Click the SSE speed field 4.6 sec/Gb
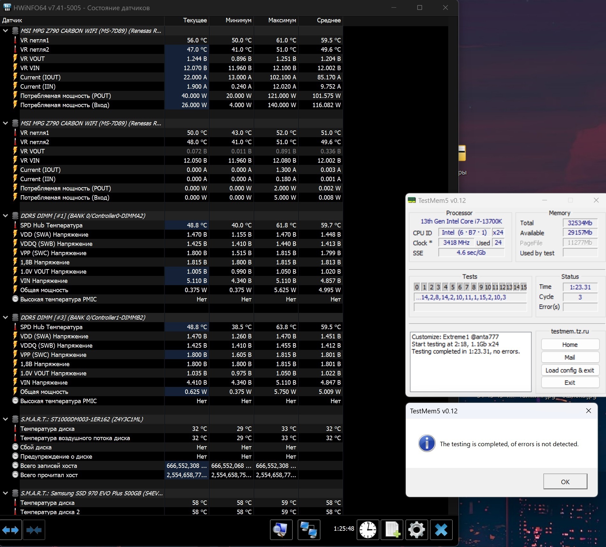 pyautogui.click(x=471, y=253)
